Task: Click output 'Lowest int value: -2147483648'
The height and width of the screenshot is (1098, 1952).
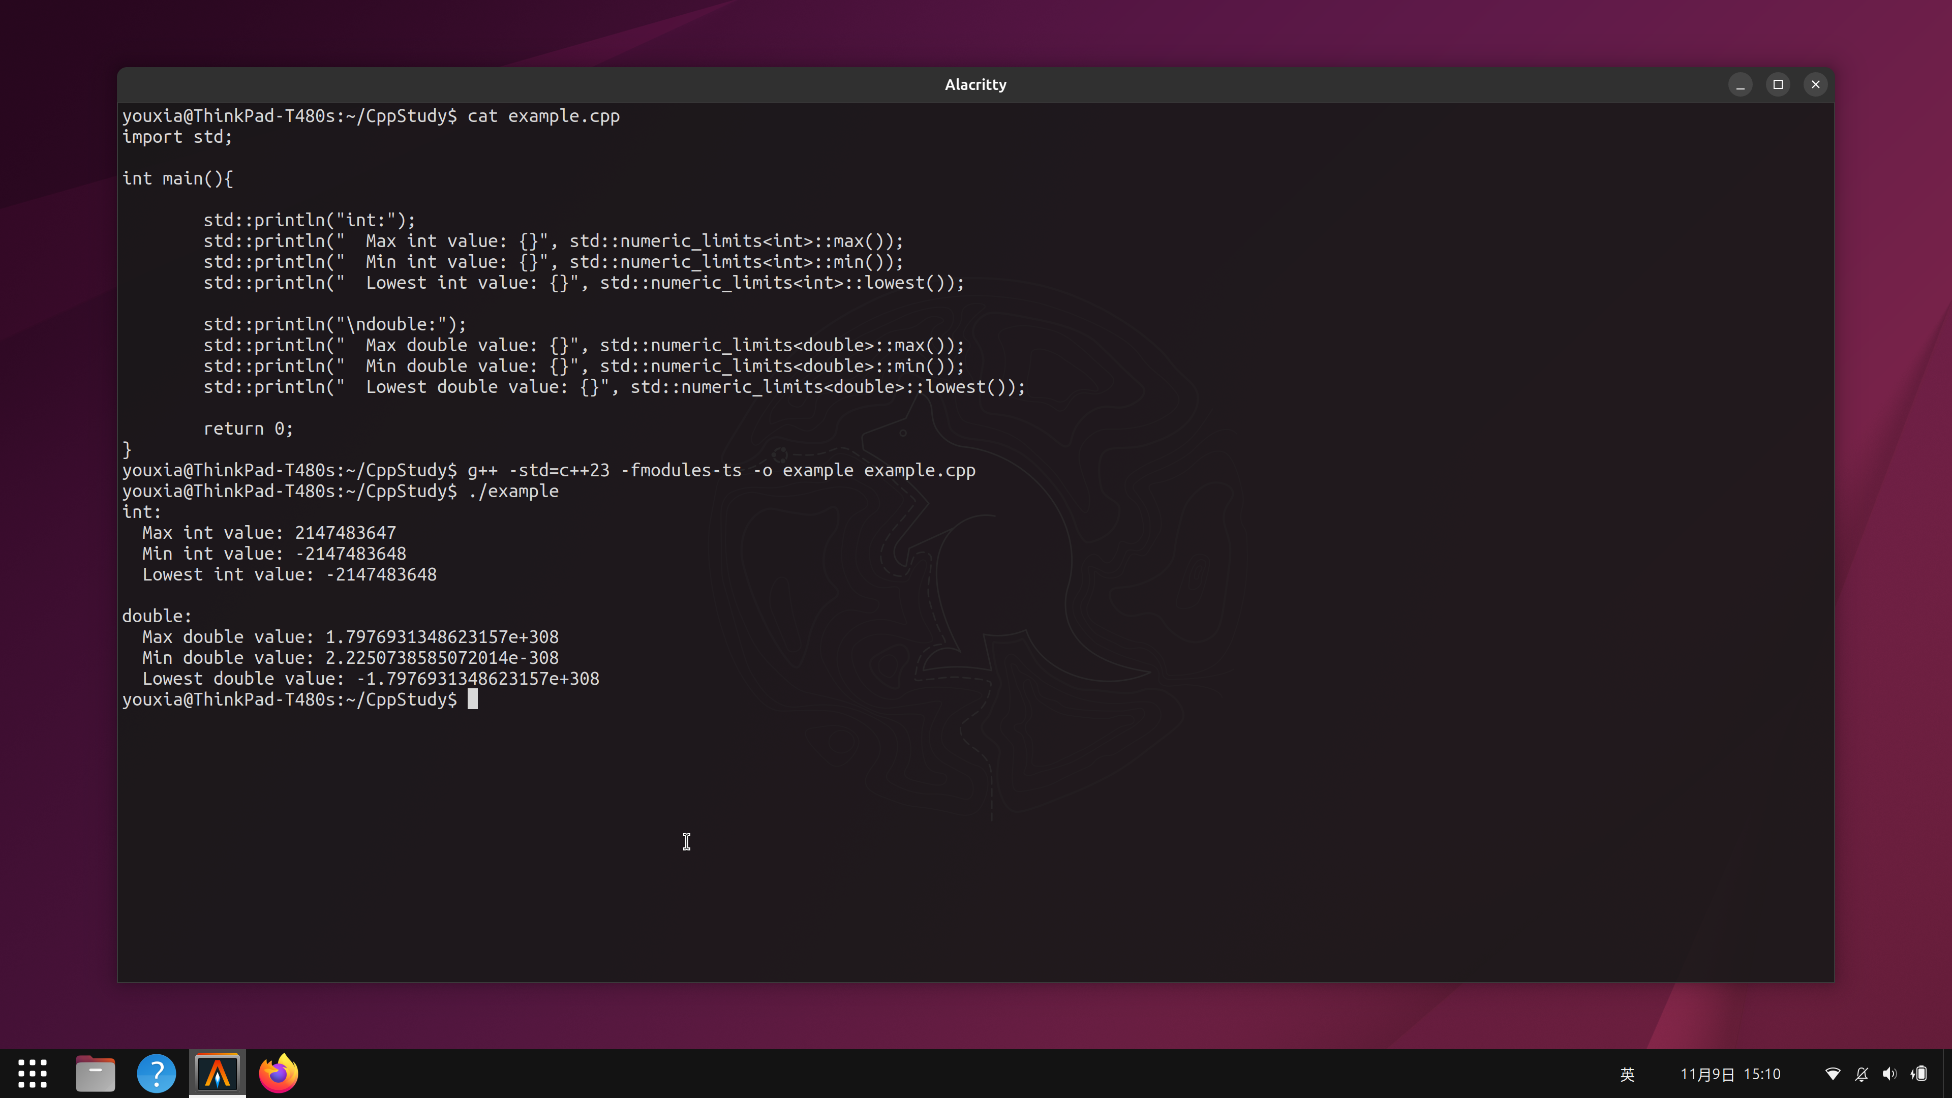Action: [x=289, y=574]
